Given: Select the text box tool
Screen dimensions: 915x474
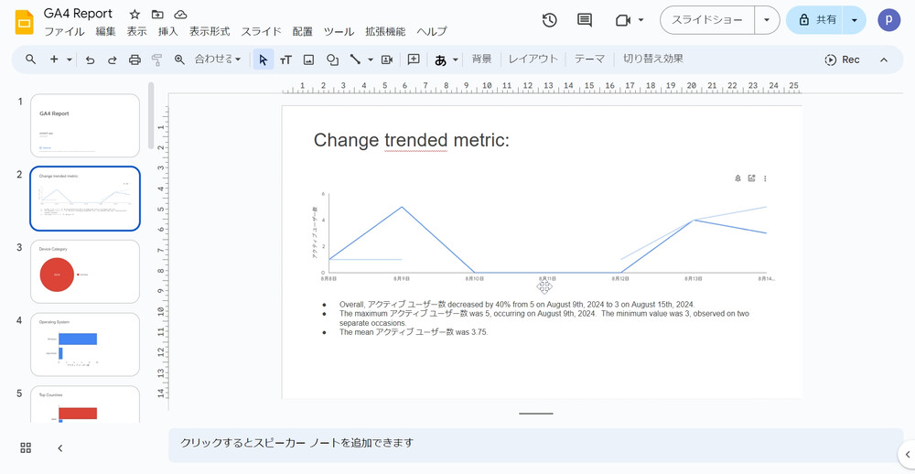Looking at the screenshot, I should (x=285, y=59).
